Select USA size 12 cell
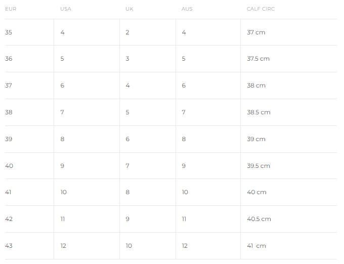The height and width of the screenshot is (264, 344). click(x=63, y=246)
